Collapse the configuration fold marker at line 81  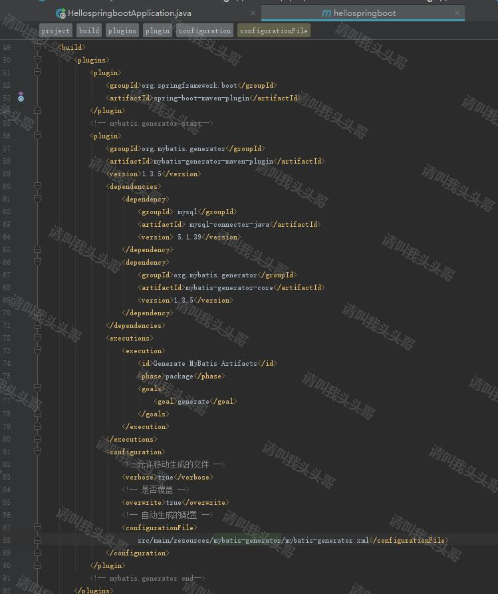click(x=37, y=451)
